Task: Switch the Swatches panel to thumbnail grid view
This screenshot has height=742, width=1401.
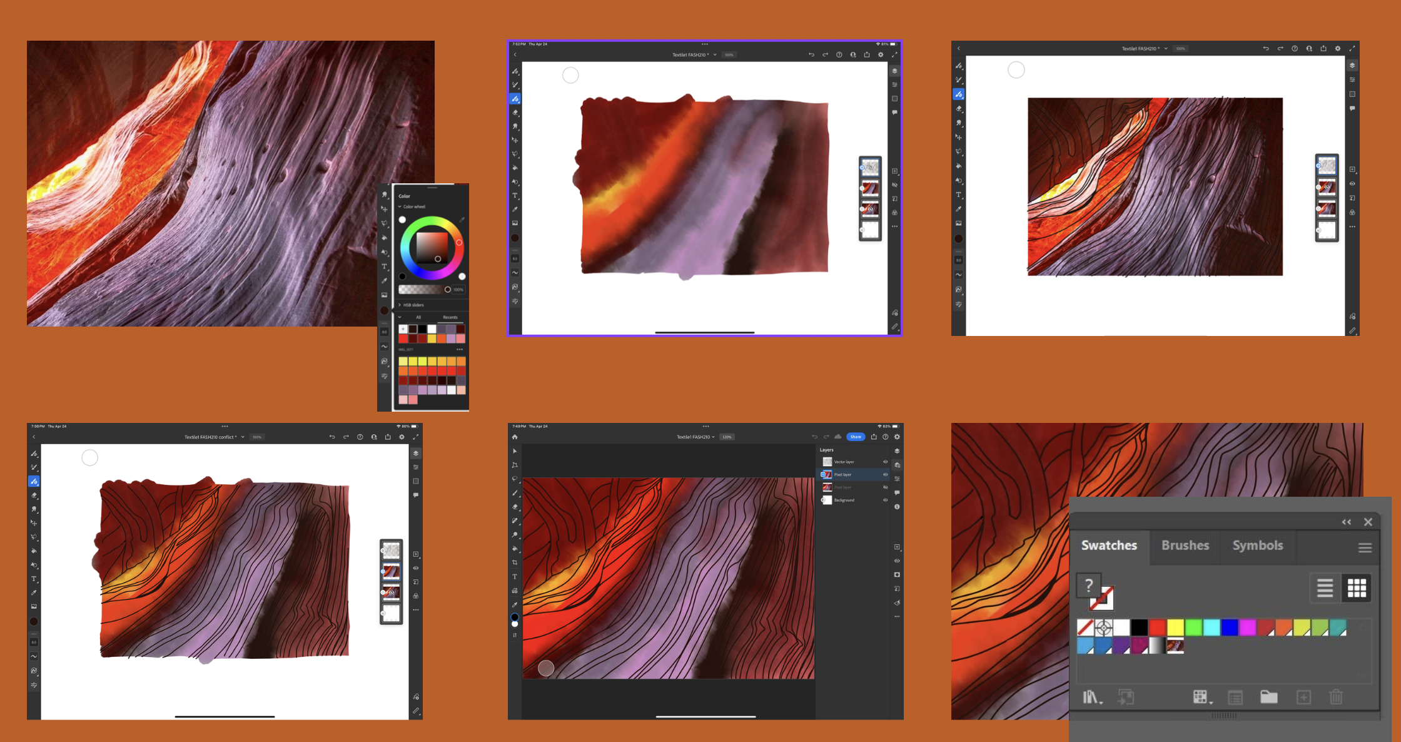Action: [1357, 588]
